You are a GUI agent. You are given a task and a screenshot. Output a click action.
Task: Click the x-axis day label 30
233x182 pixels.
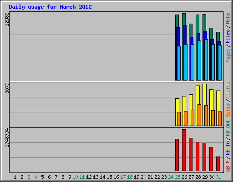(x=212, y=177)
